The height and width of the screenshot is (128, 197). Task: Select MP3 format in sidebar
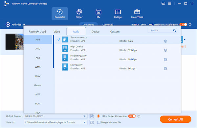[x=38, y=39]
